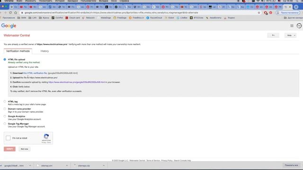Open the LAN bookmarks folder
Image resolution: width=303 pixels, height=170 pixels.
(x=33, y=18)
